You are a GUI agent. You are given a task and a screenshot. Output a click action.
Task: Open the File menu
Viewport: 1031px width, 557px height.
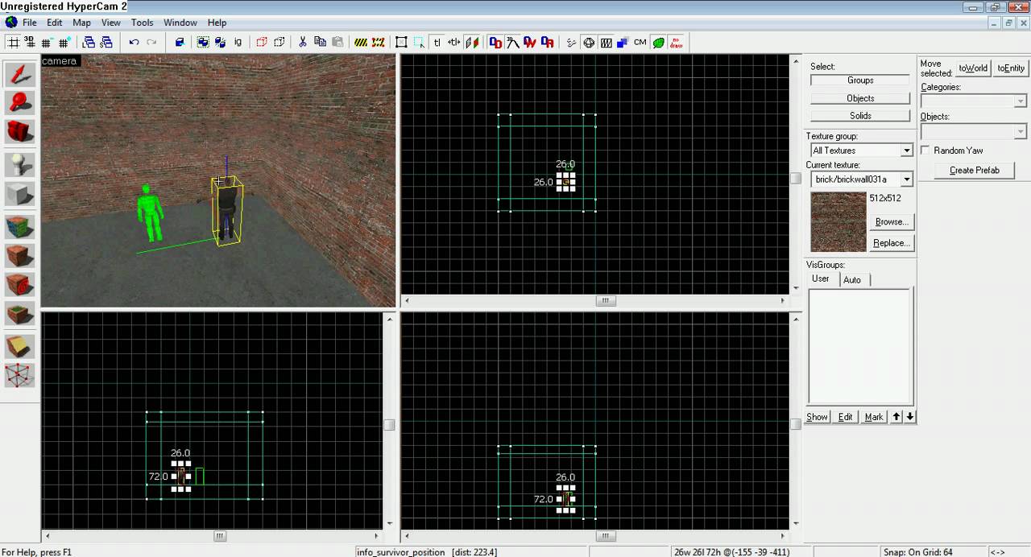click(x=29, y=23)
